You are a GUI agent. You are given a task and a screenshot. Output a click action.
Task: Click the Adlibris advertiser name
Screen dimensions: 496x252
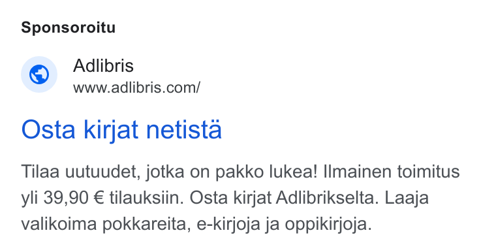click(103, 65)
